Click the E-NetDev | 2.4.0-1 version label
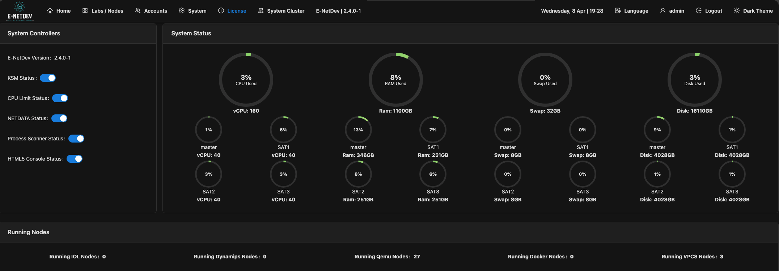 [x=338, y=11]
